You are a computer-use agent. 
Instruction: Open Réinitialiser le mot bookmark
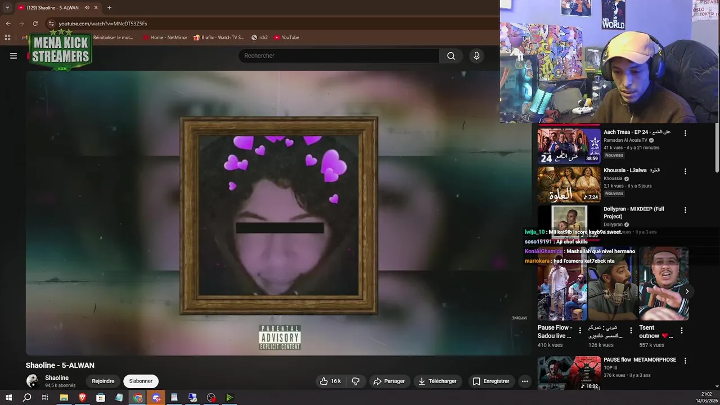(112, 38)
